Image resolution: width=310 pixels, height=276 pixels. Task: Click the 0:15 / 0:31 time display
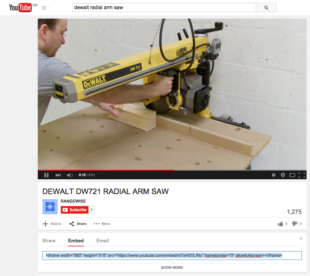pyautogui.click(x=87, y=175)
